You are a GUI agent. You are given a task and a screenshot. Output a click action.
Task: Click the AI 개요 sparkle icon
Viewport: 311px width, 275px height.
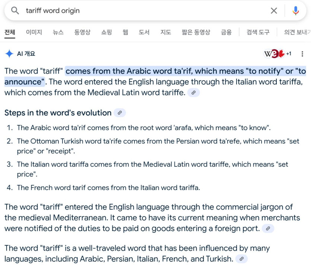(x=9, y=54)
